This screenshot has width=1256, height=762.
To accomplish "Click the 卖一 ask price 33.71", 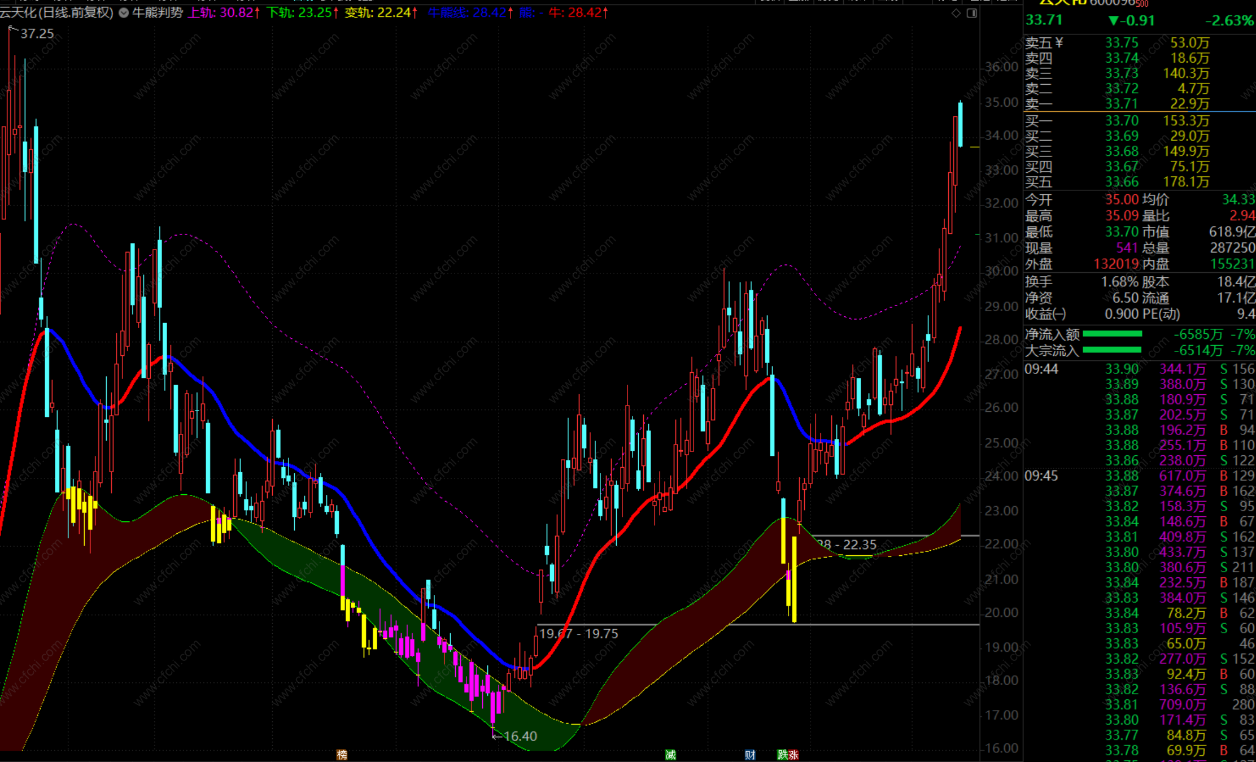I will coord(1122,104).
